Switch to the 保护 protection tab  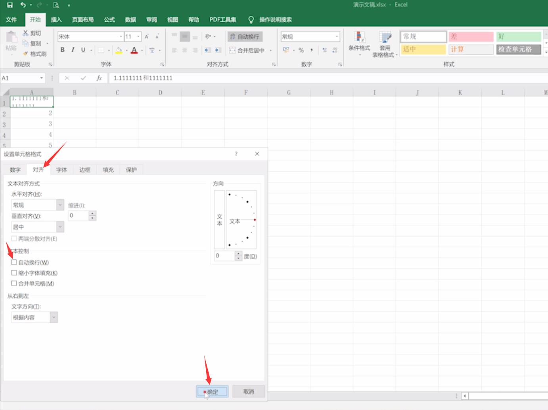(131, 170)
